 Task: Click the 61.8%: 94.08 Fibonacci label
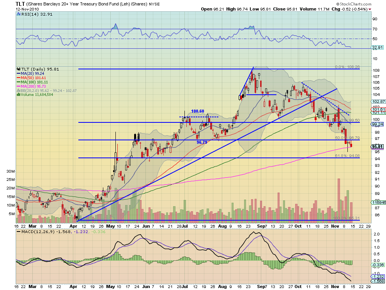(x=347, y=156)
